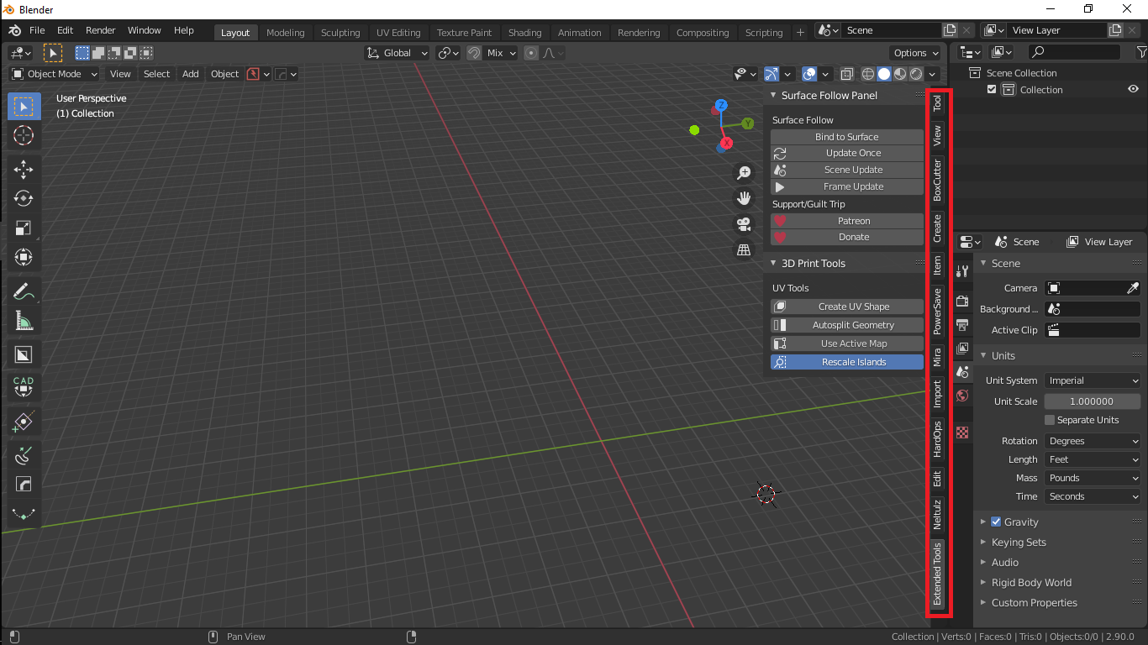Open the Rotation Degrees dropdown
Image resolution: width=1148 pixels, height=645 pixels.
1093,441
